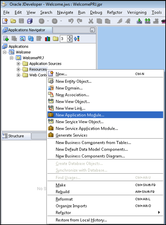Click the Forward navigation toolbar icon
This screenshot has width=166, height=225.
(54, 21)
